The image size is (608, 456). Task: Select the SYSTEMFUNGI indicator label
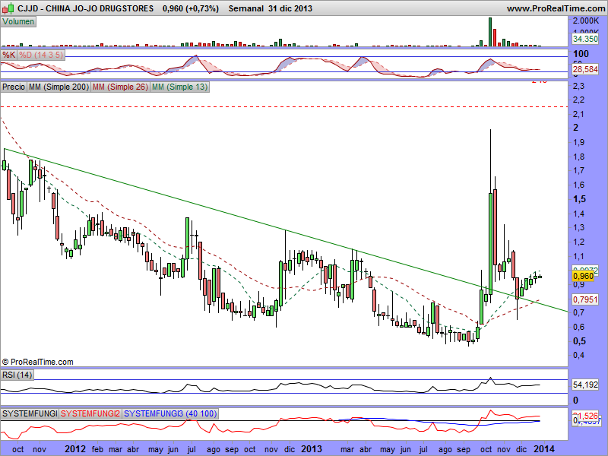tap(30, 413)
